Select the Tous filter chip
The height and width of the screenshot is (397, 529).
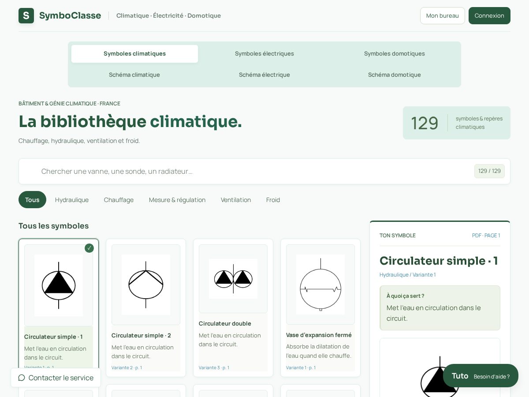(32, 200)
